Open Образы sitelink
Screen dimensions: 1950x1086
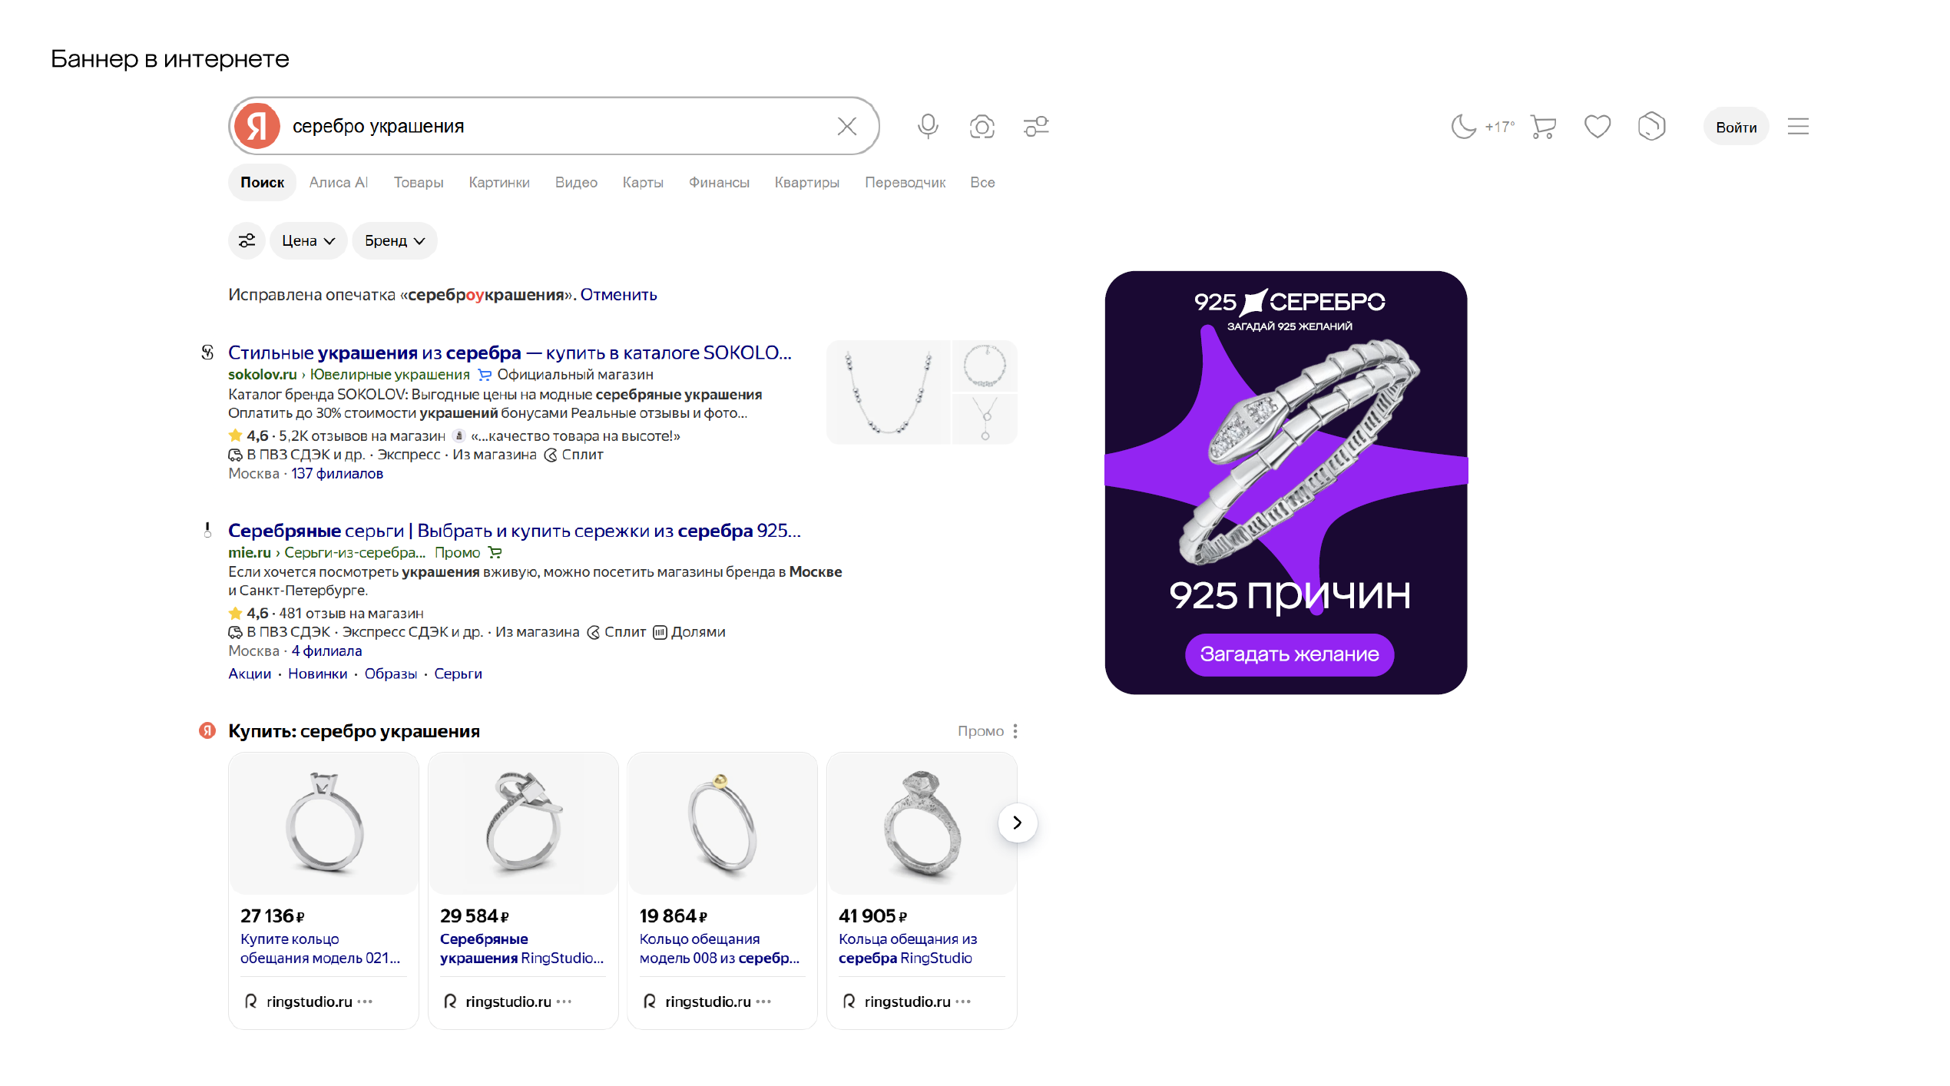[x=390, y=674]
